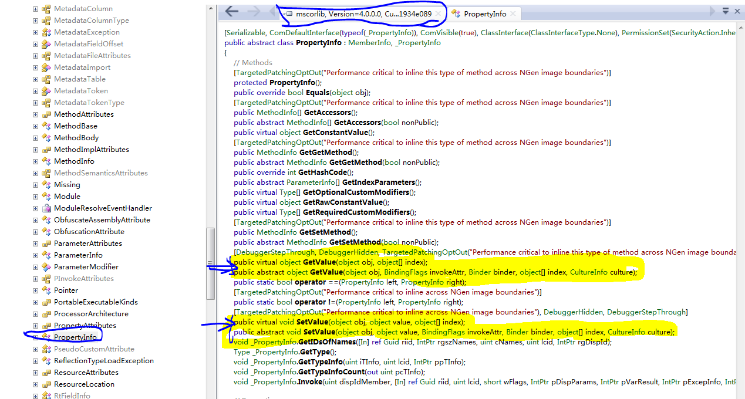Go back with the left arrow button
Image resolution: width=745 pixels, height=399 pixels.
pyautogui.click(x=231, y=12)
